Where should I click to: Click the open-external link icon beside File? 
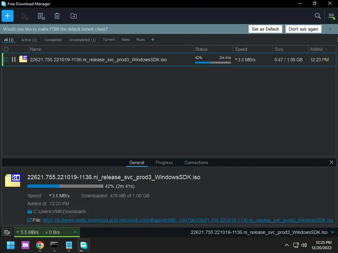pyautogui.click(x=29, y=220)
